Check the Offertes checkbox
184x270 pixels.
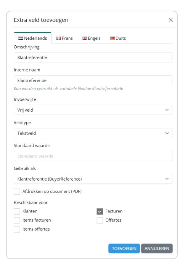click(100, 220)
